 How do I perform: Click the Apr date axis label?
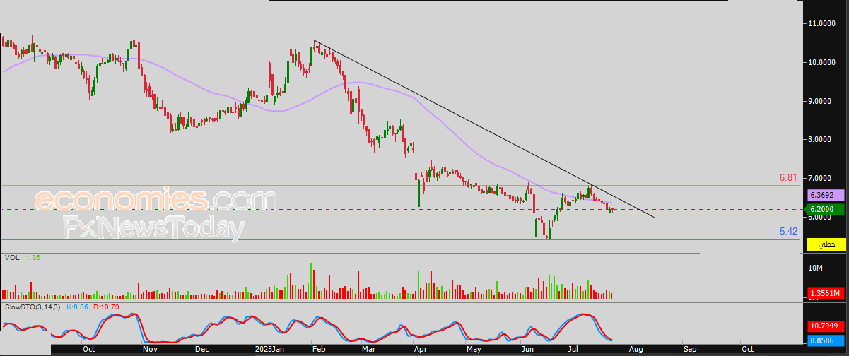tap(420, 349)
